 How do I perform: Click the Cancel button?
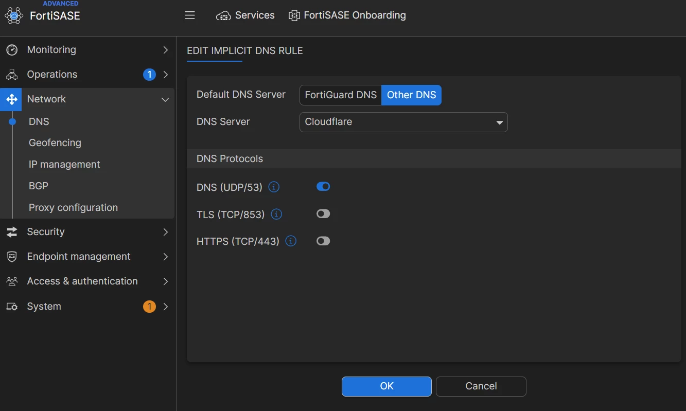[481, 386]
